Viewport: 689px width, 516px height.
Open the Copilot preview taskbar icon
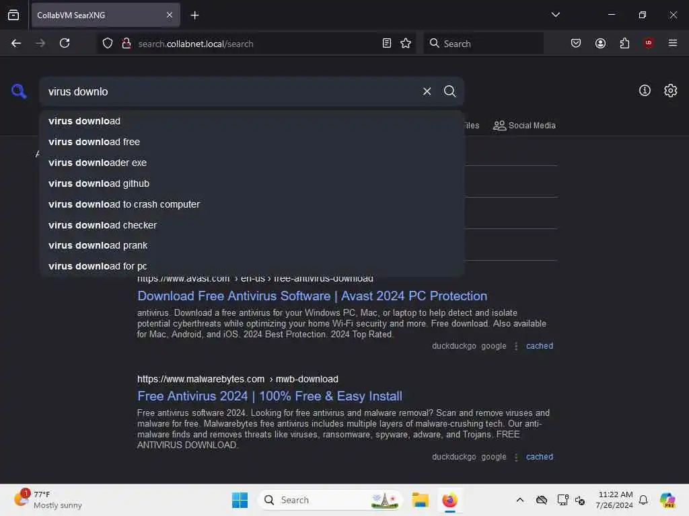tap(667, 500)
